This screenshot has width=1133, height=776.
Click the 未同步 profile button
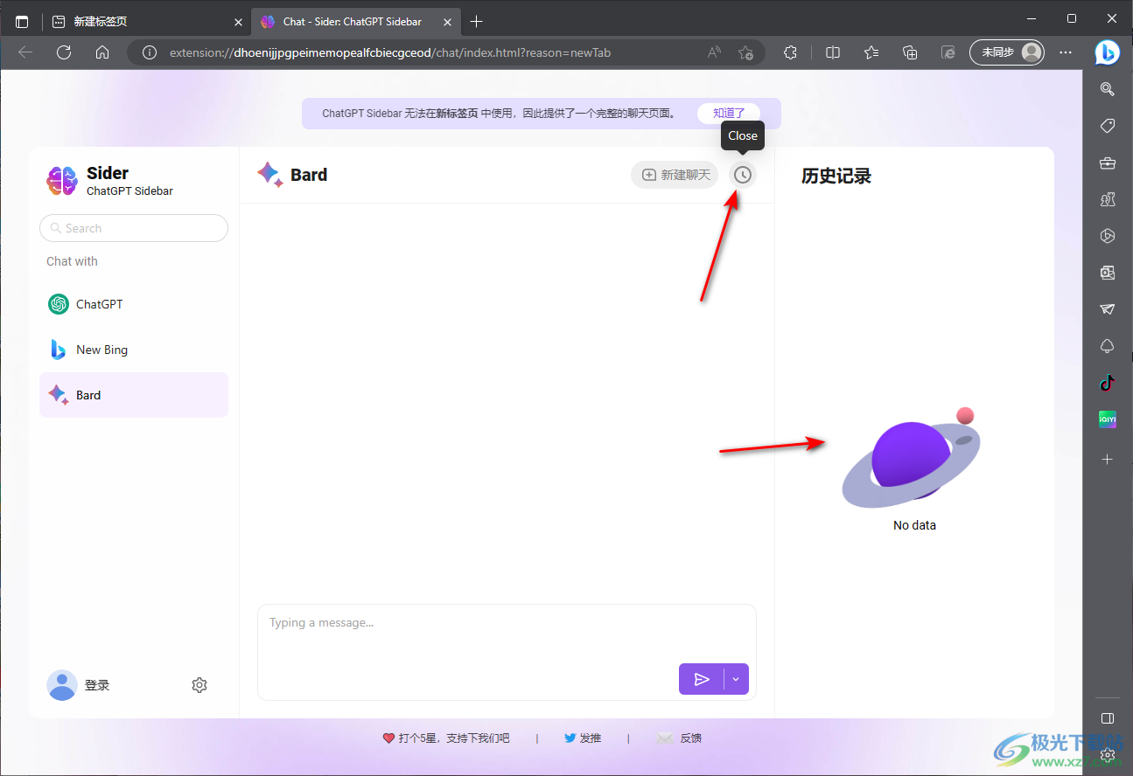tap(1007, 52)
